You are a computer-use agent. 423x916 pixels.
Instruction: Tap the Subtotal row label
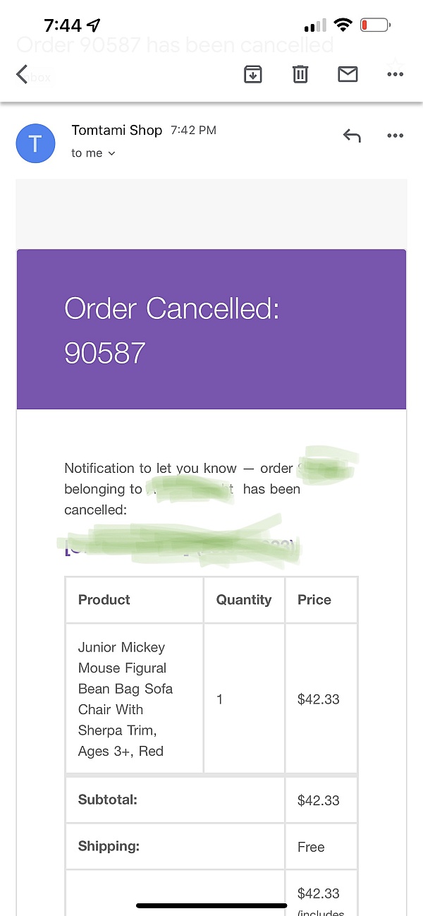tap(108, 800)
